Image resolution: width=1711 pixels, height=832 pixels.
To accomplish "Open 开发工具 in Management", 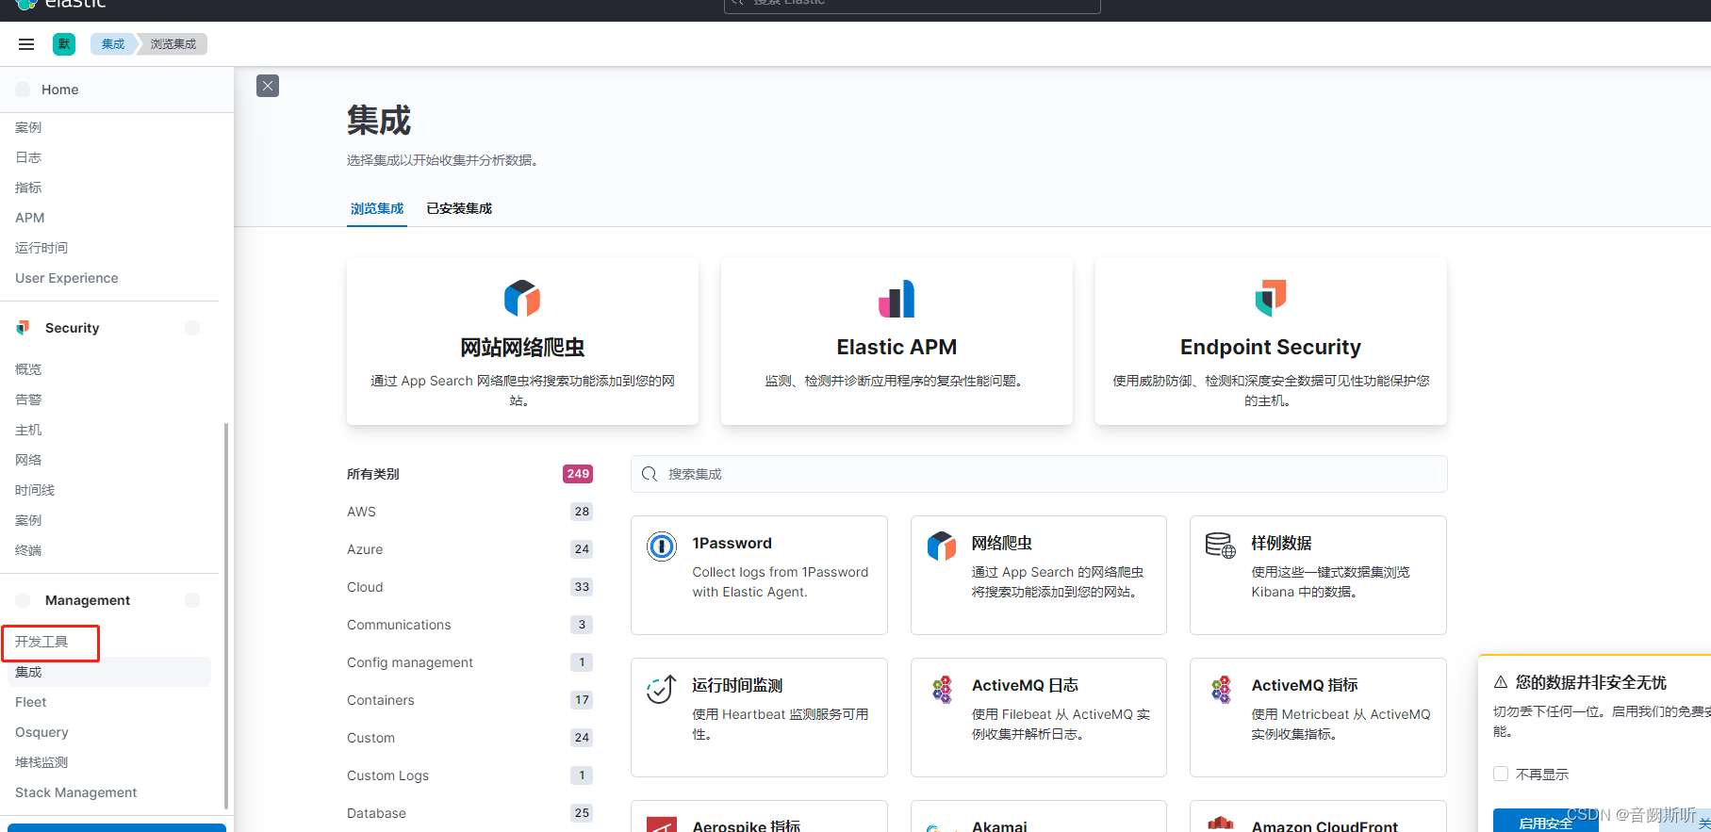I will [x=41, y=642].
